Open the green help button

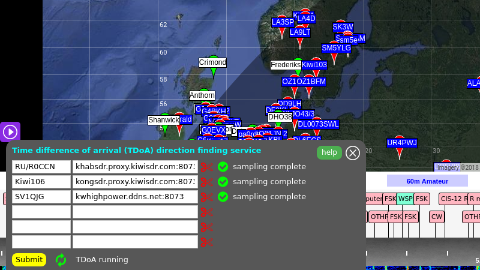tap(329, 152)
